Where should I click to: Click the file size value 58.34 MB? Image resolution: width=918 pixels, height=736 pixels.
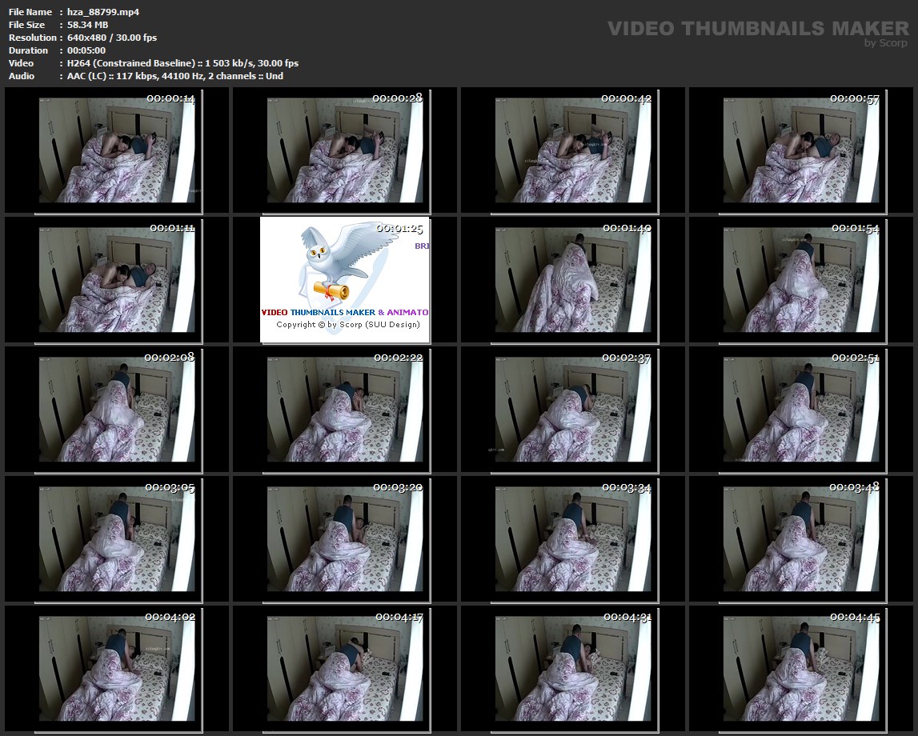point(88,25)
